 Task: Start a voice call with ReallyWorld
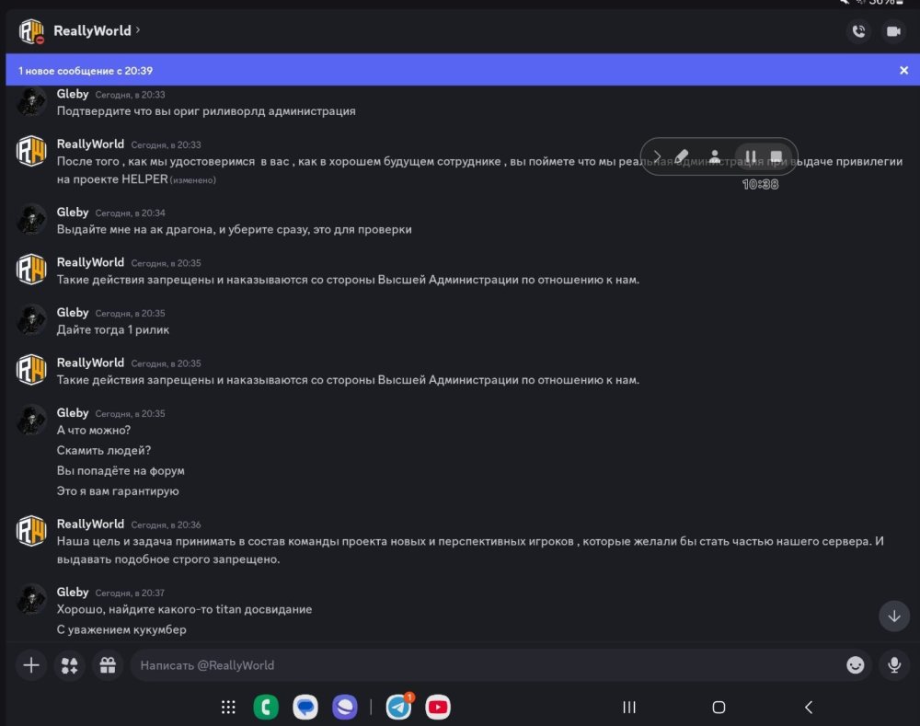pos(858,31)
